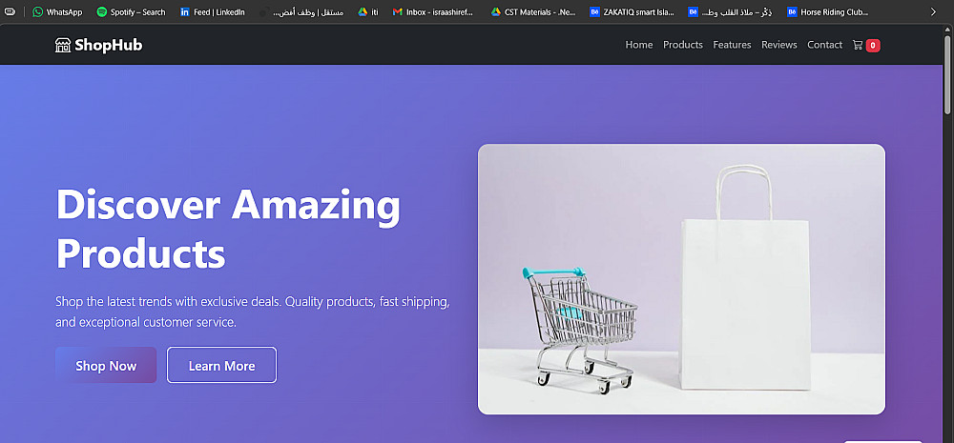Open the iti Google Drive bookmark
Screen dimensions: 954x443
pos(367,11)
